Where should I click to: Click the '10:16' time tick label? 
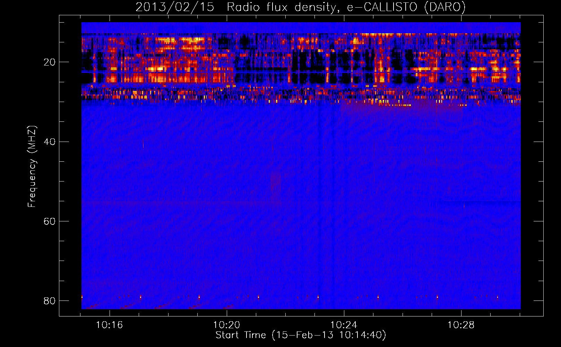pos(110,325)
